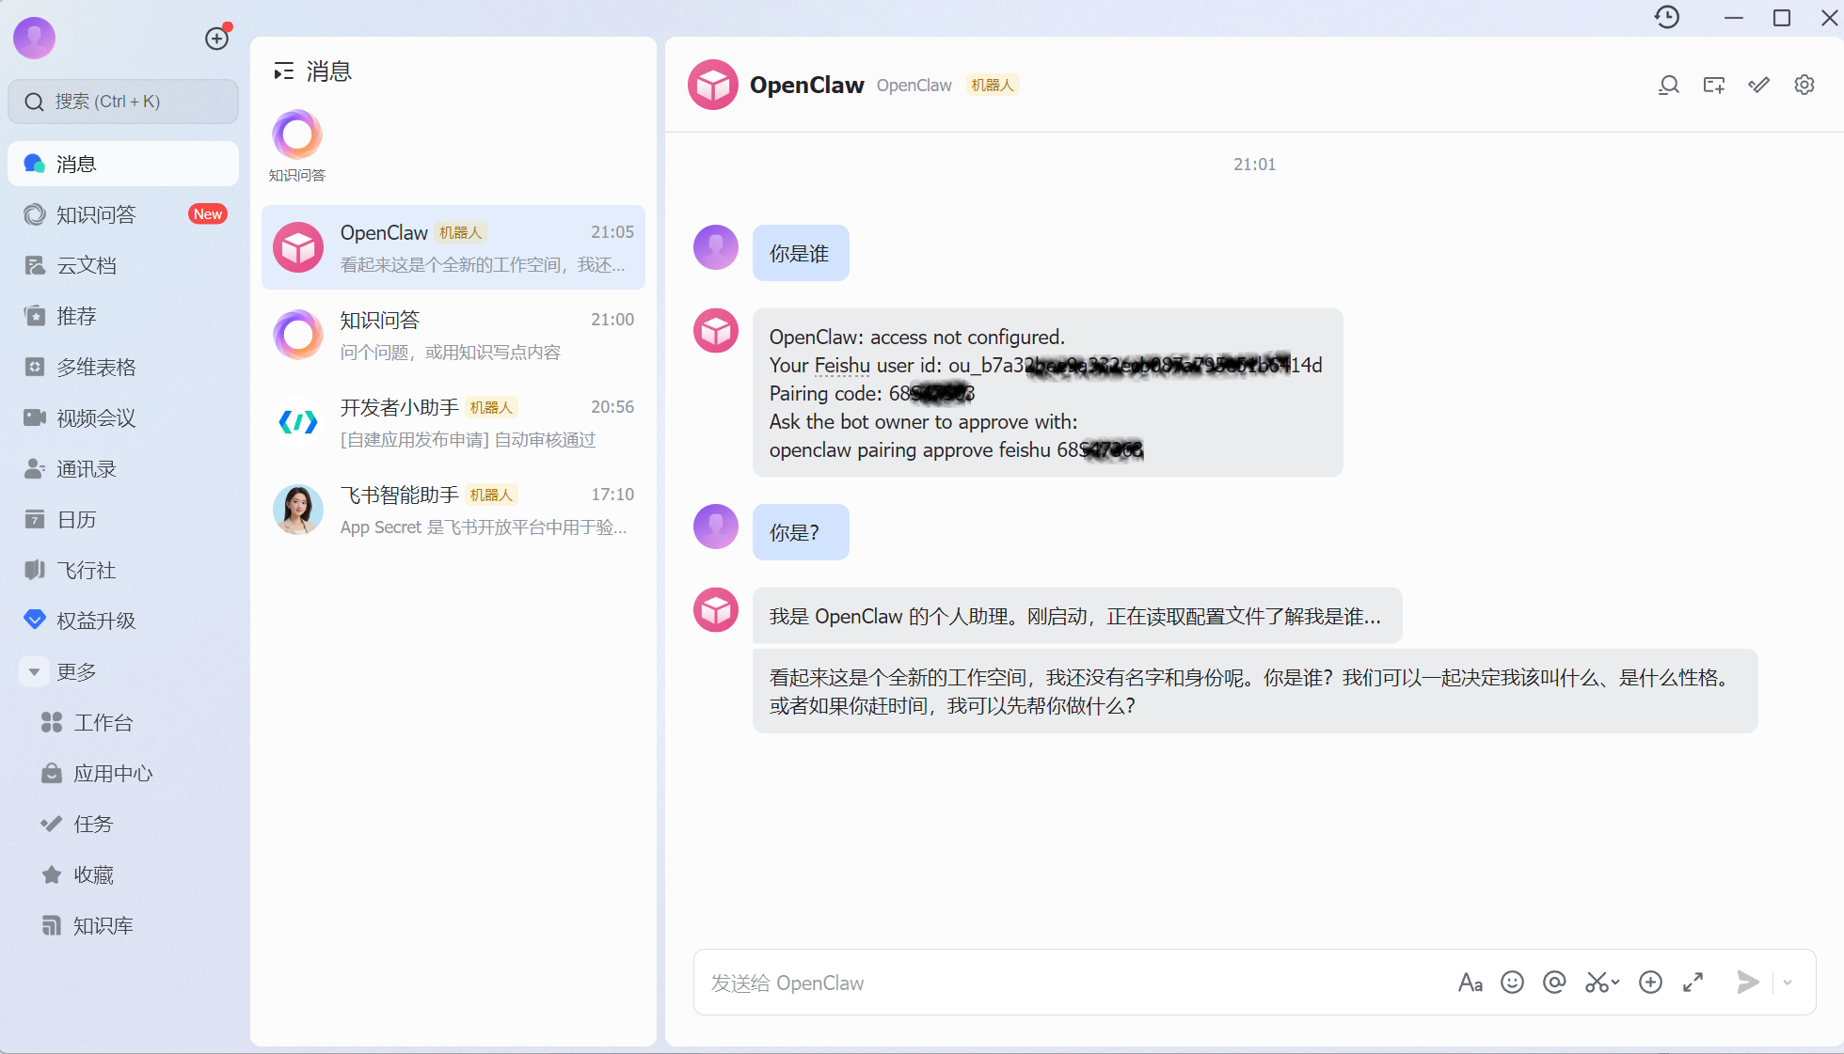This screenshot has height=1054, width=1844.
Task: Search within the OpenClaw chat
Action: point(1668,85)
